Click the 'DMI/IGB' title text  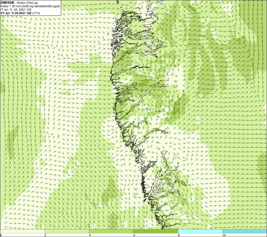[x=7, y=3]
